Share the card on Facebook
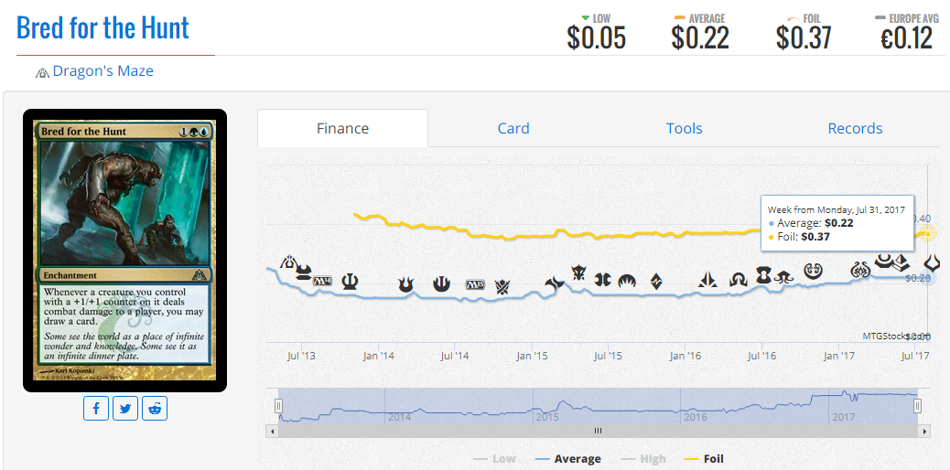The image size is (950, 470). click(96, 408)
